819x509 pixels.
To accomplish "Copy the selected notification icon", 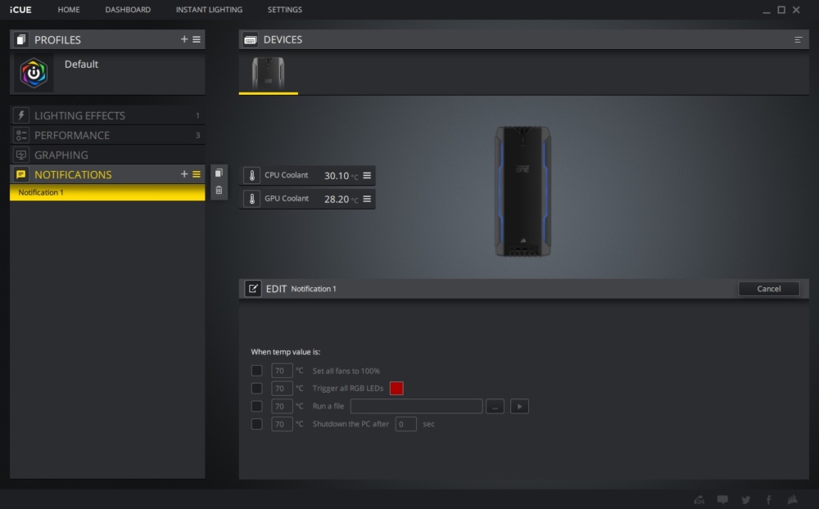I will (x=219, y=173).
